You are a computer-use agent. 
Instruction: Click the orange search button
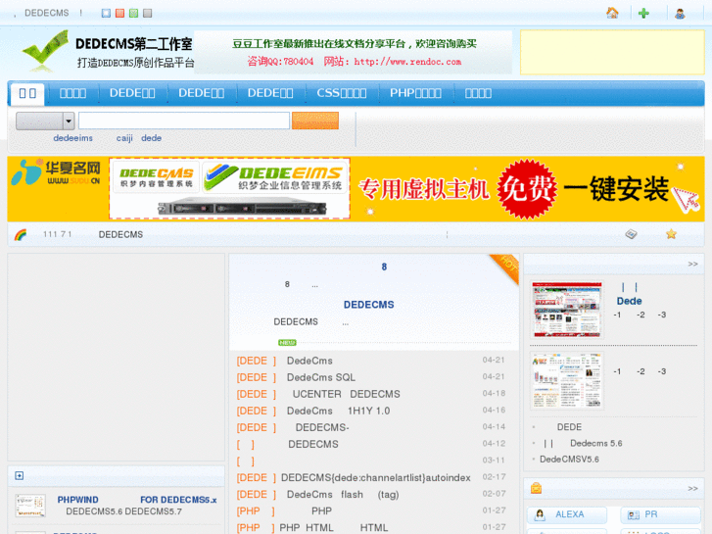point(315,121)
